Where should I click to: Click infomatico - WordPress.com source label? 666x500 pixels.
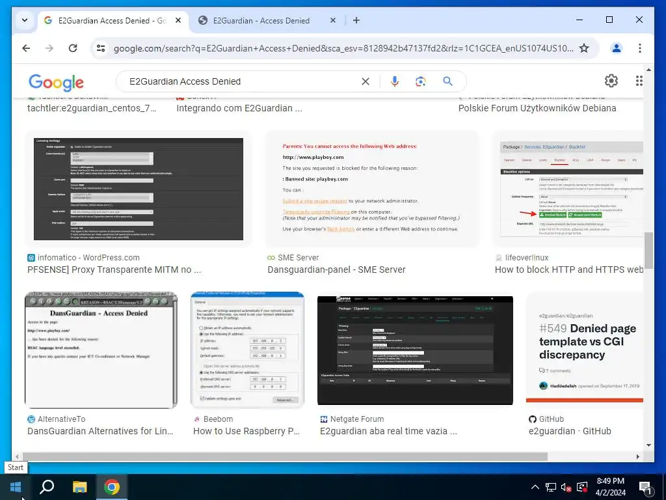88,258
